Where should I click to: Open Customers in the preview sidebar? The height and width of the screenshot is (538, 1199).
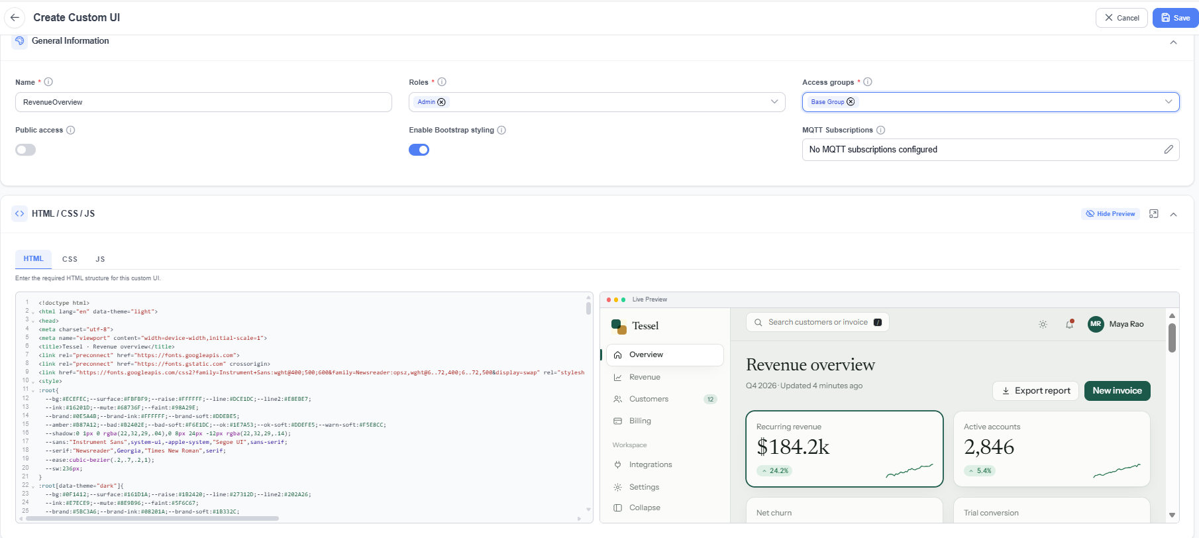[664, 399]
